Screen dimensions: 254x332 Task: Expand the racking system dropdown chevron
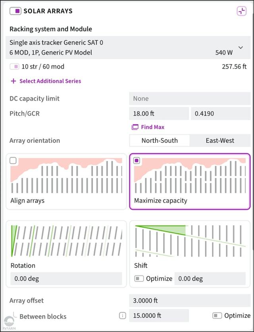click(x=241, y=48)
